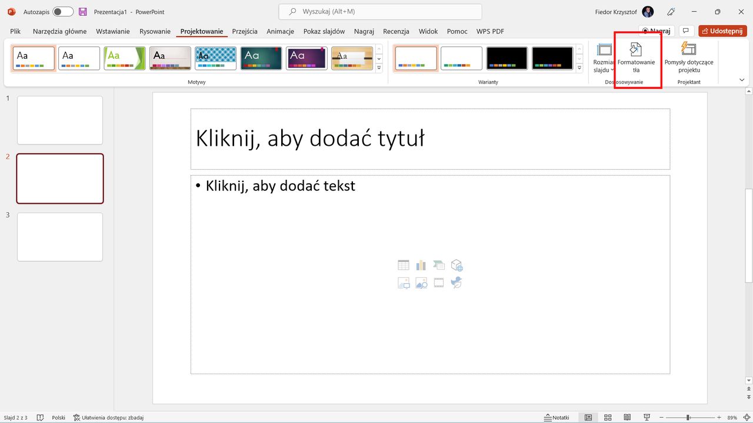Insert a chart using the placeholder icon
The width and height of the screenshot is (753, 423).
pos(421,264)
